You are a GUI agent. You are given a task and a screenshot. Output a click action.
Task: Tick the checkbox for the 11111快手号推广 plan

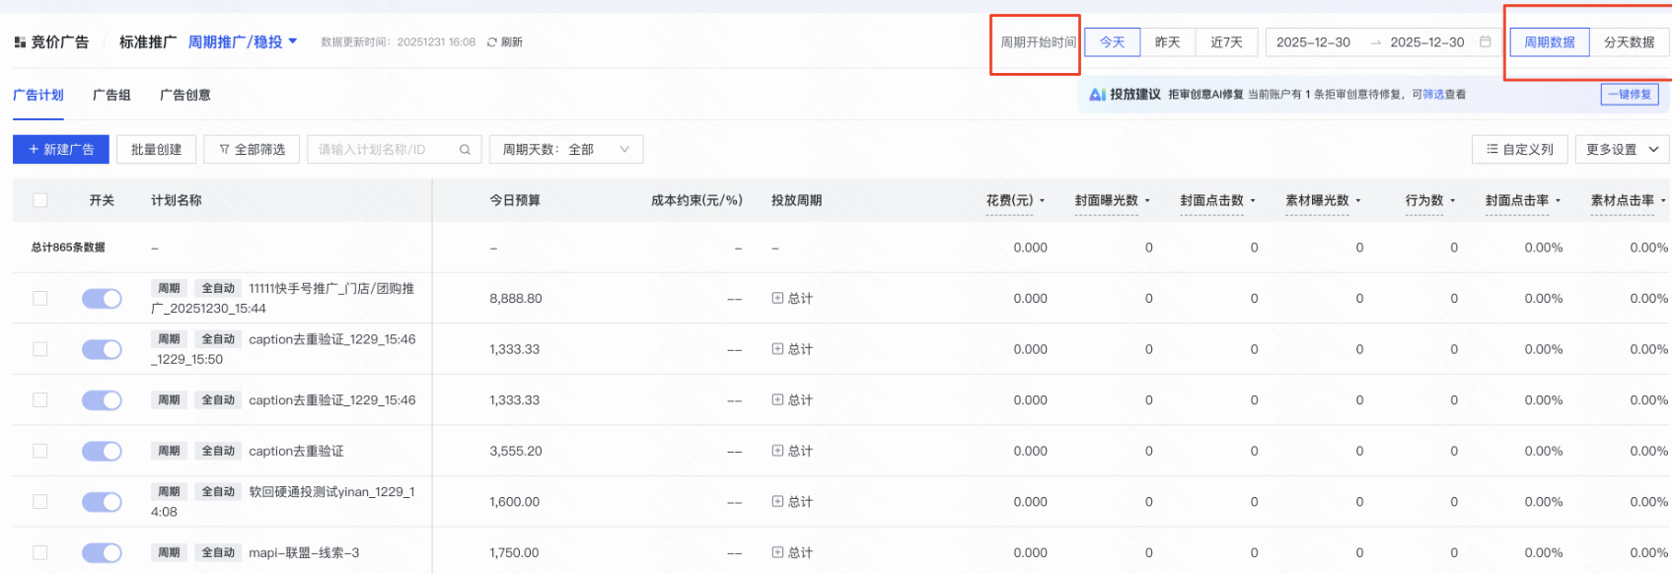tap(40, 298)
